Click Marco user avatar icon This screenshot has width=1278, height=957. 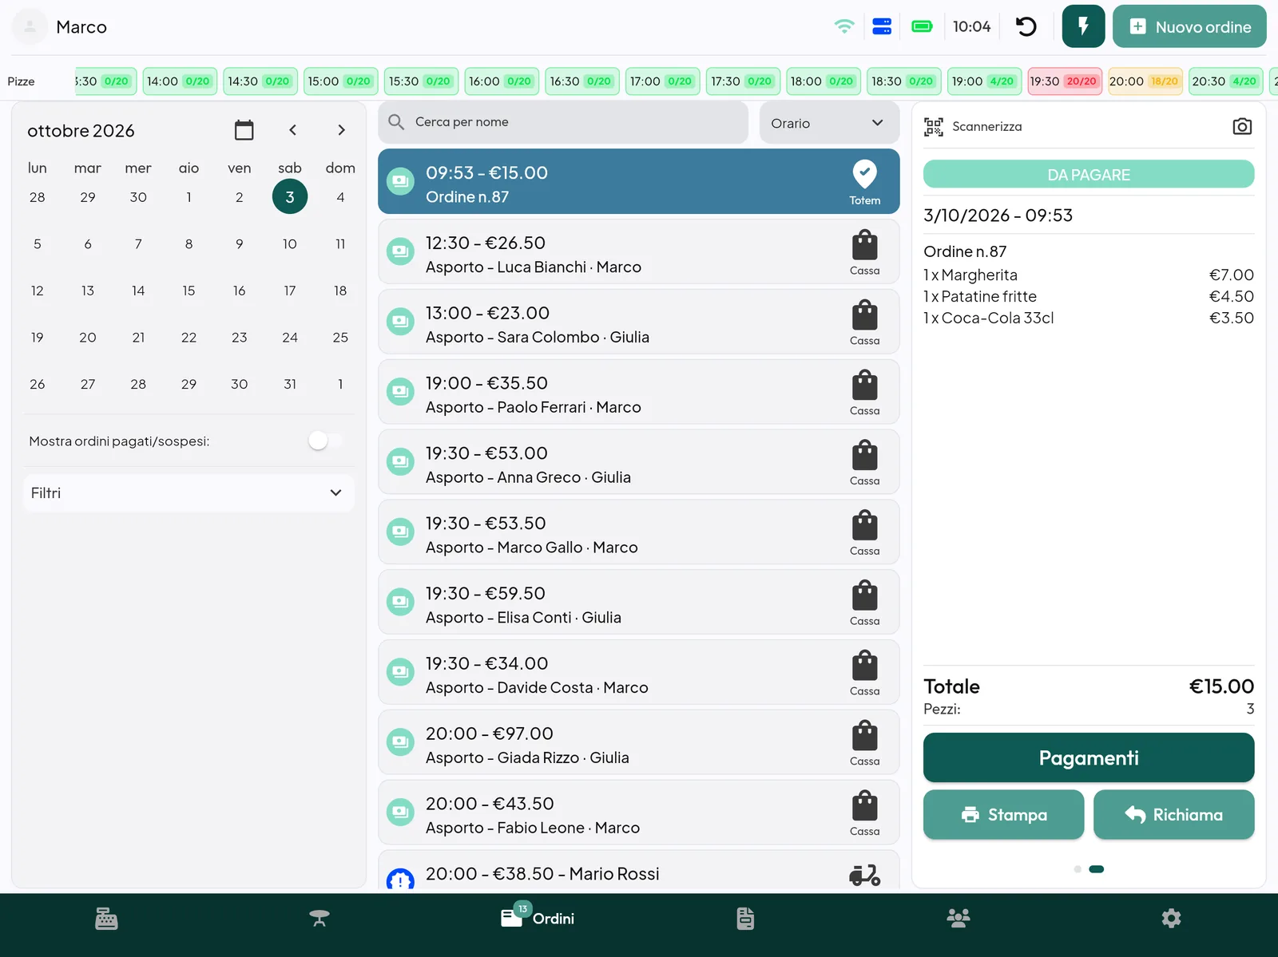click(30, 26)
